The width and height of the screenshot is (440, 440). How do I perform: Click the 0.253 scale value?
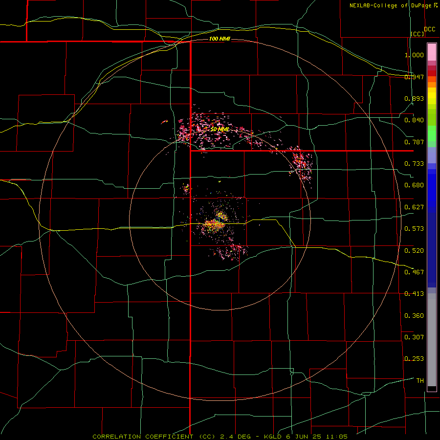tap(414, 359)
